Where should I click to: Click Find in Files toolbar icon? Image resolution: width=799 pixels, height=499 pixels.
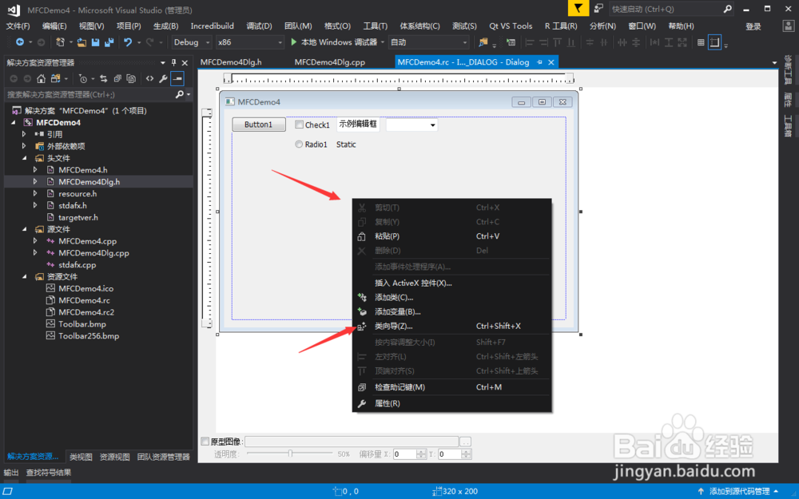483,42
